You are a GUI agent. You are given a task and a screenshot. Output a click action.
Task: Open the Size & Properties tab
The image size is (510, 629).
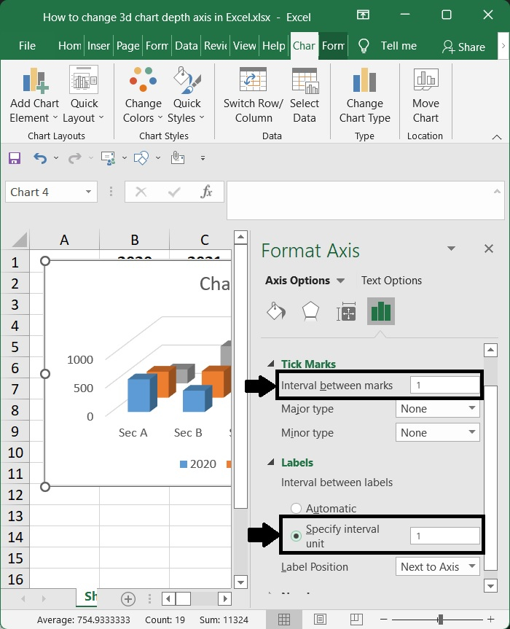(345, 311)
